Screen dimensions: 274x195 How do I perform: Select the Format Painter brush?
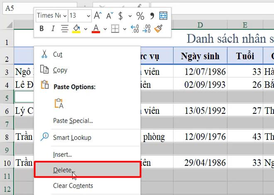(x=158, y=29)
